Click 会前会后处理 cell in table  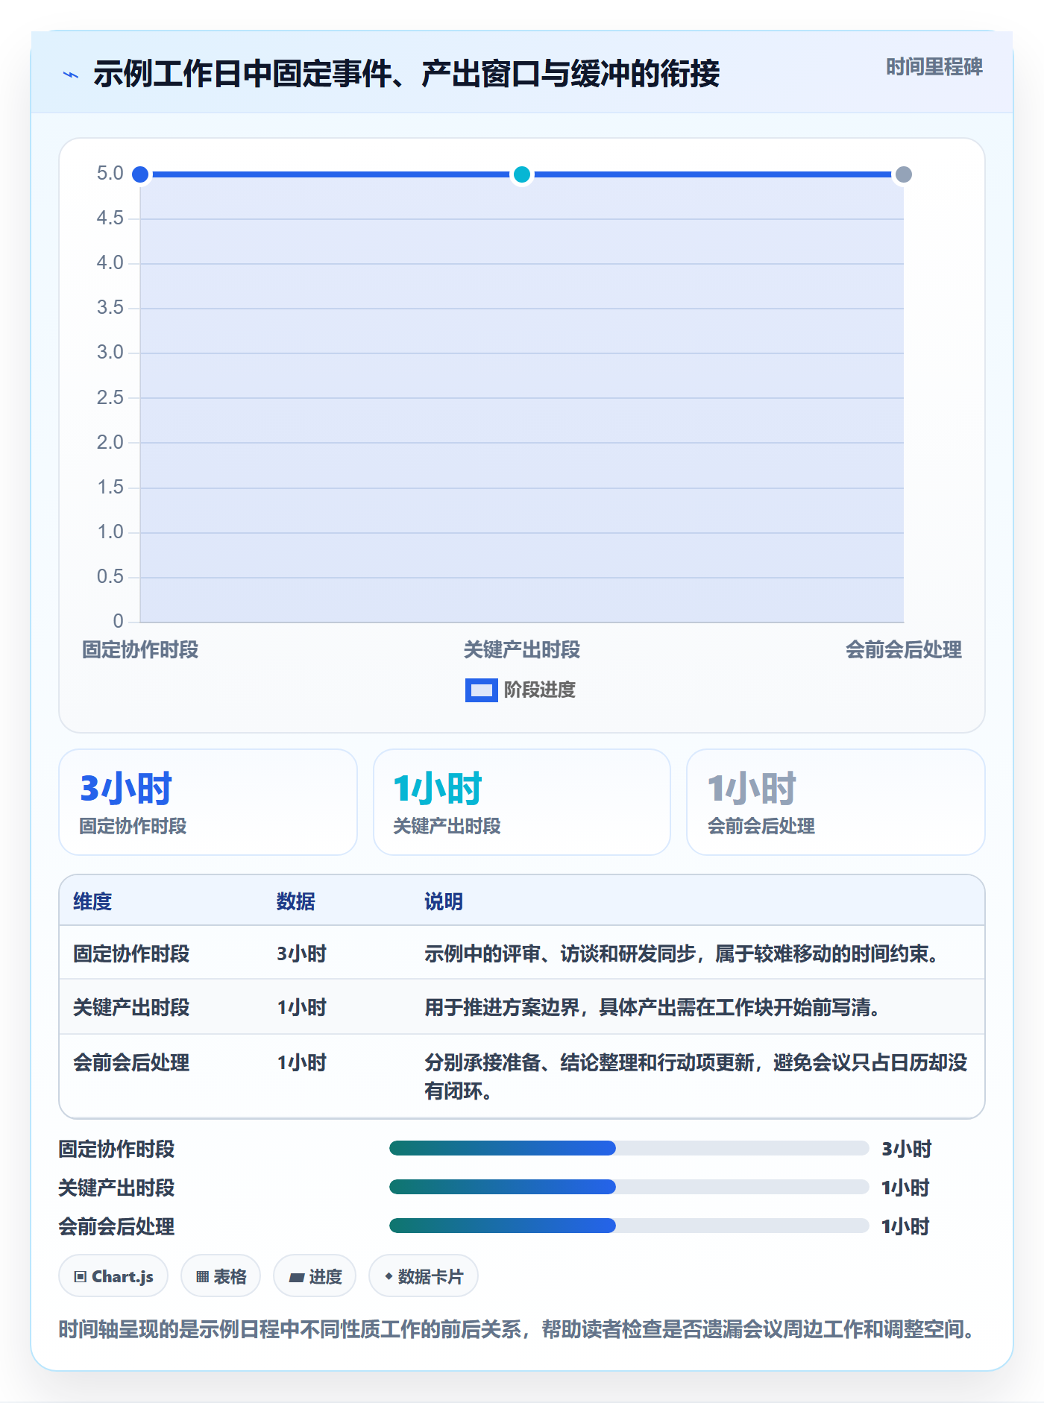131,1062
